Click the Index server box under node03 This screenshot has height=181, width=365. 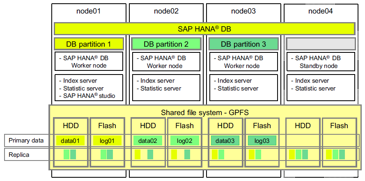pos(243,88)
